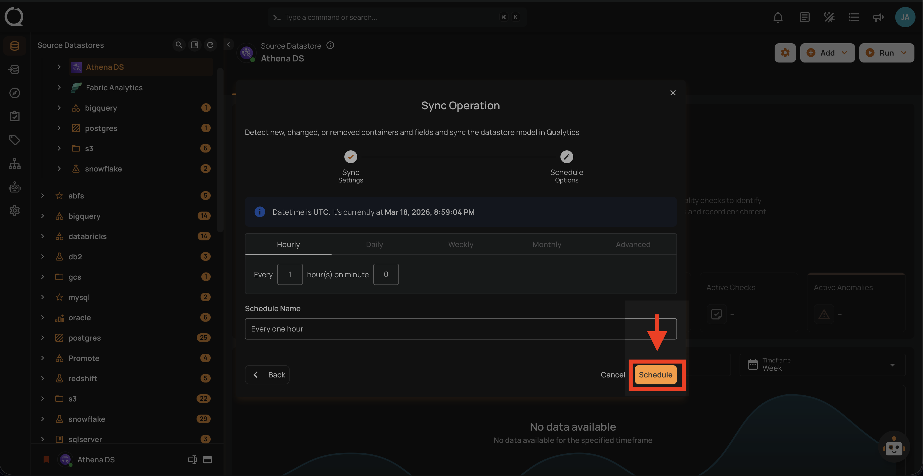The height and width of the screenshot is (476, 923).
Task: Open the Explore compass icon in the sidebar
Action: (x=14, y=92)
